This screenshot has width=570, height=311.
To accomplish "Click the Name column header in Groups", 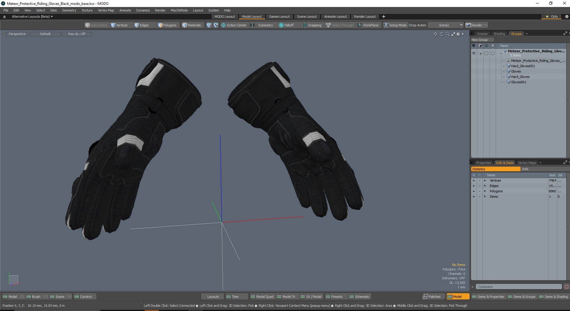I will [504, 46].
